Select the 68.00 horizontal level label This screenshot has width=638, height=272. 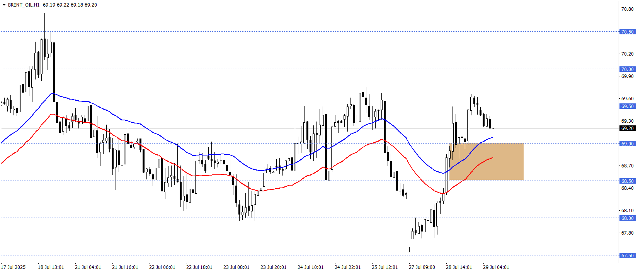pyautogui.click(x=627, y=218)
